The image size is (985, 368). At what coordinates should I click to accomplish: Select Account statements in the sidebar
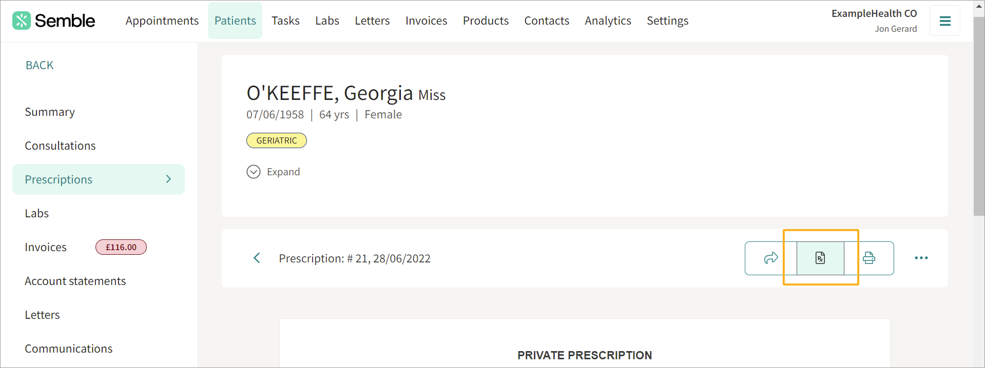click(x=75, y=281)
